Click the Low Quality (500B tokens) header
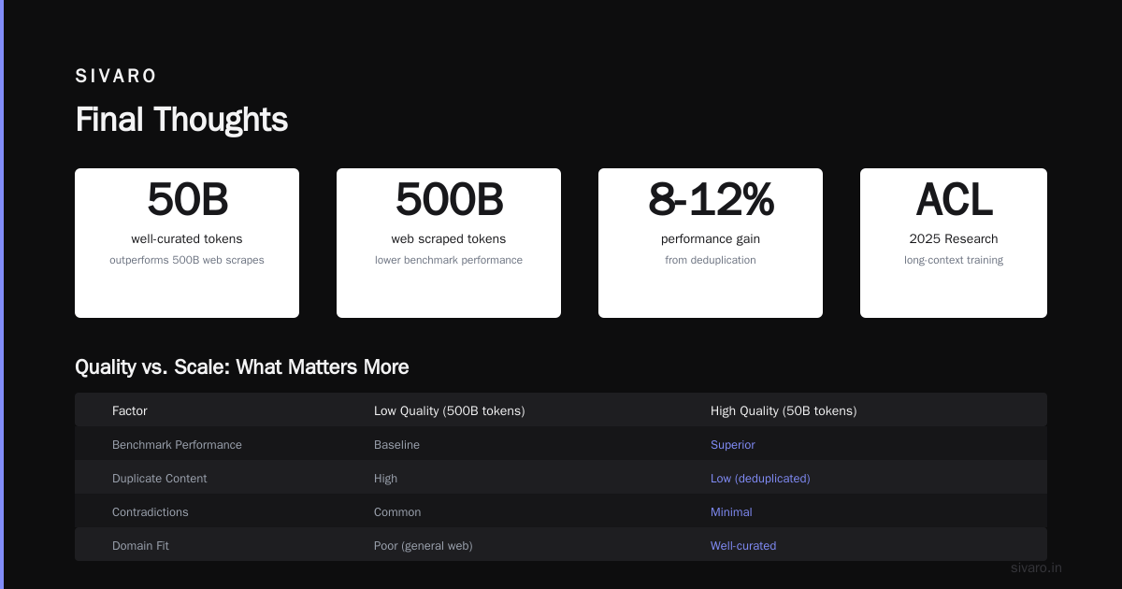 [450, 410]
